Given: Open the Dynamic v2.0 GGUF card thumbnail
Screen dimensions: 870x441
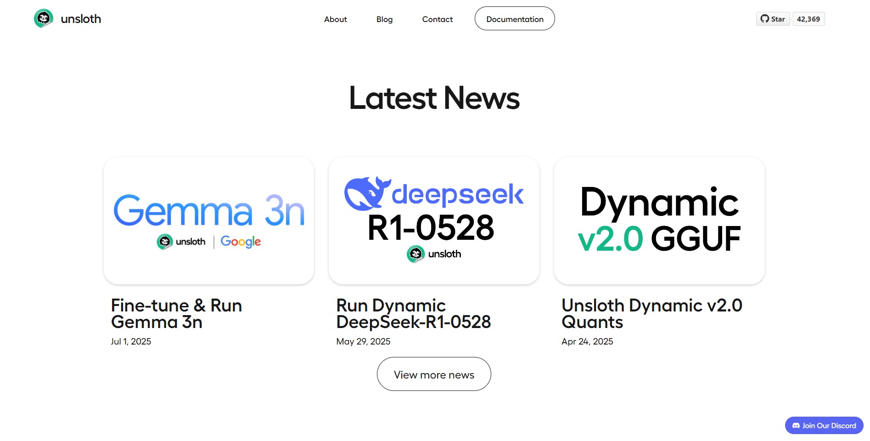Looking at the screenshot, I should (x=659, y=220).
